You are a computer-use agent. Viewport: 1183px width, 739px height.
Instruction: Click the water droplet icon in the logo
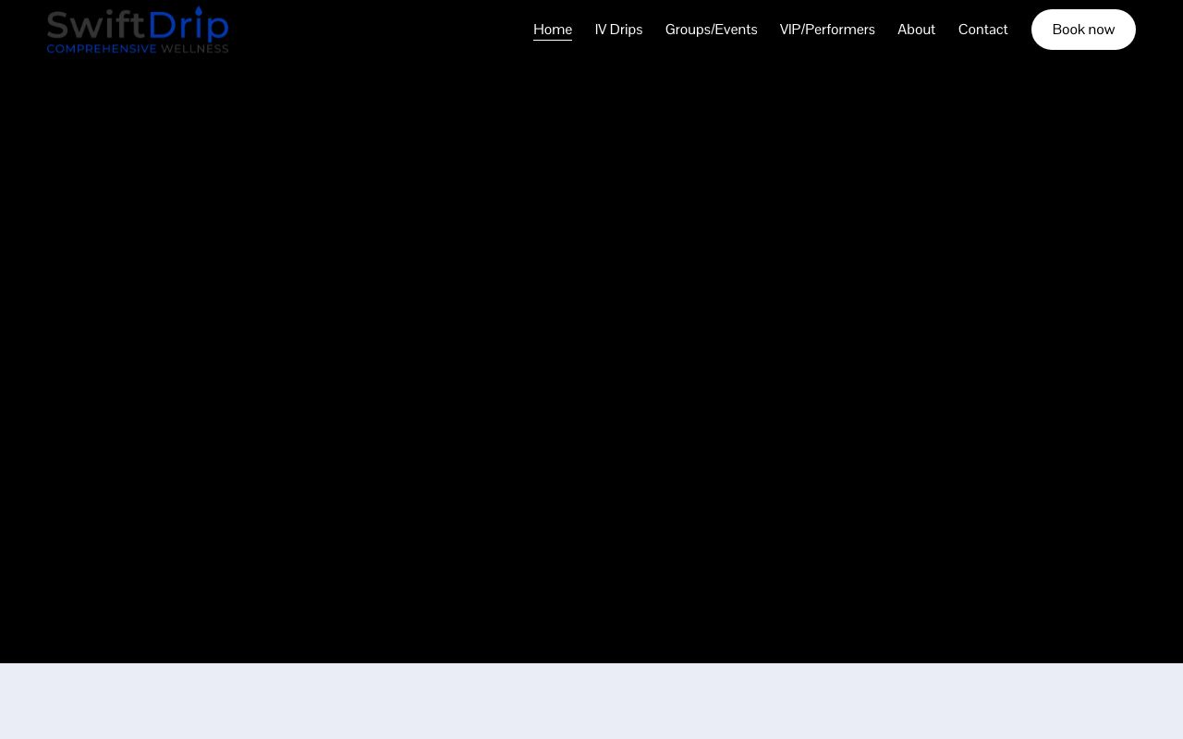click(x=198, y=12)
